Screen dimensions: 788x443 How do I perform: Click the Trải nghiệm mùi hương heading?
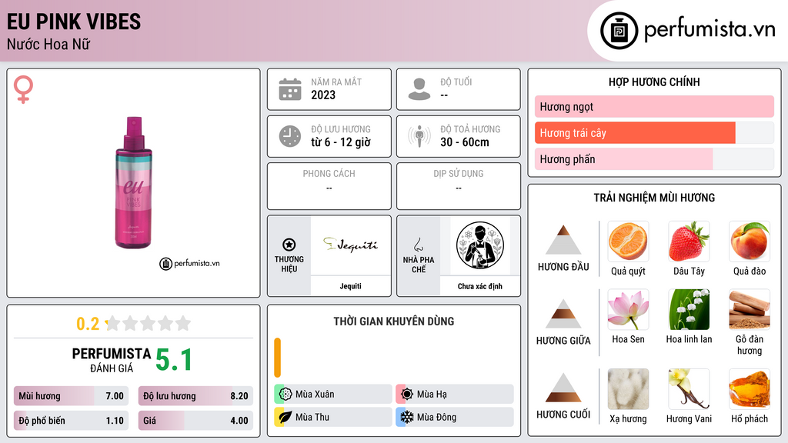[x=654, y=198]
